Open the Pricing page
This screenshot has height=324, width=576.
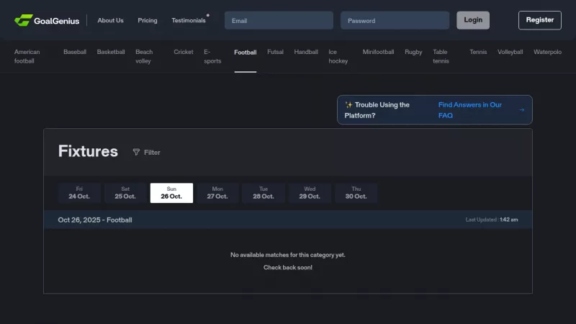148,21
